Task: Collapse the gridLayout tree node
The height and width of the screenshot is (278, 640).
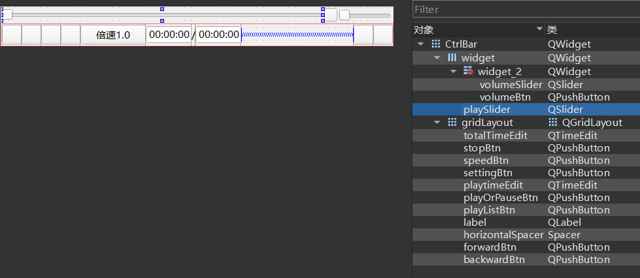Action: pos(437,123)
